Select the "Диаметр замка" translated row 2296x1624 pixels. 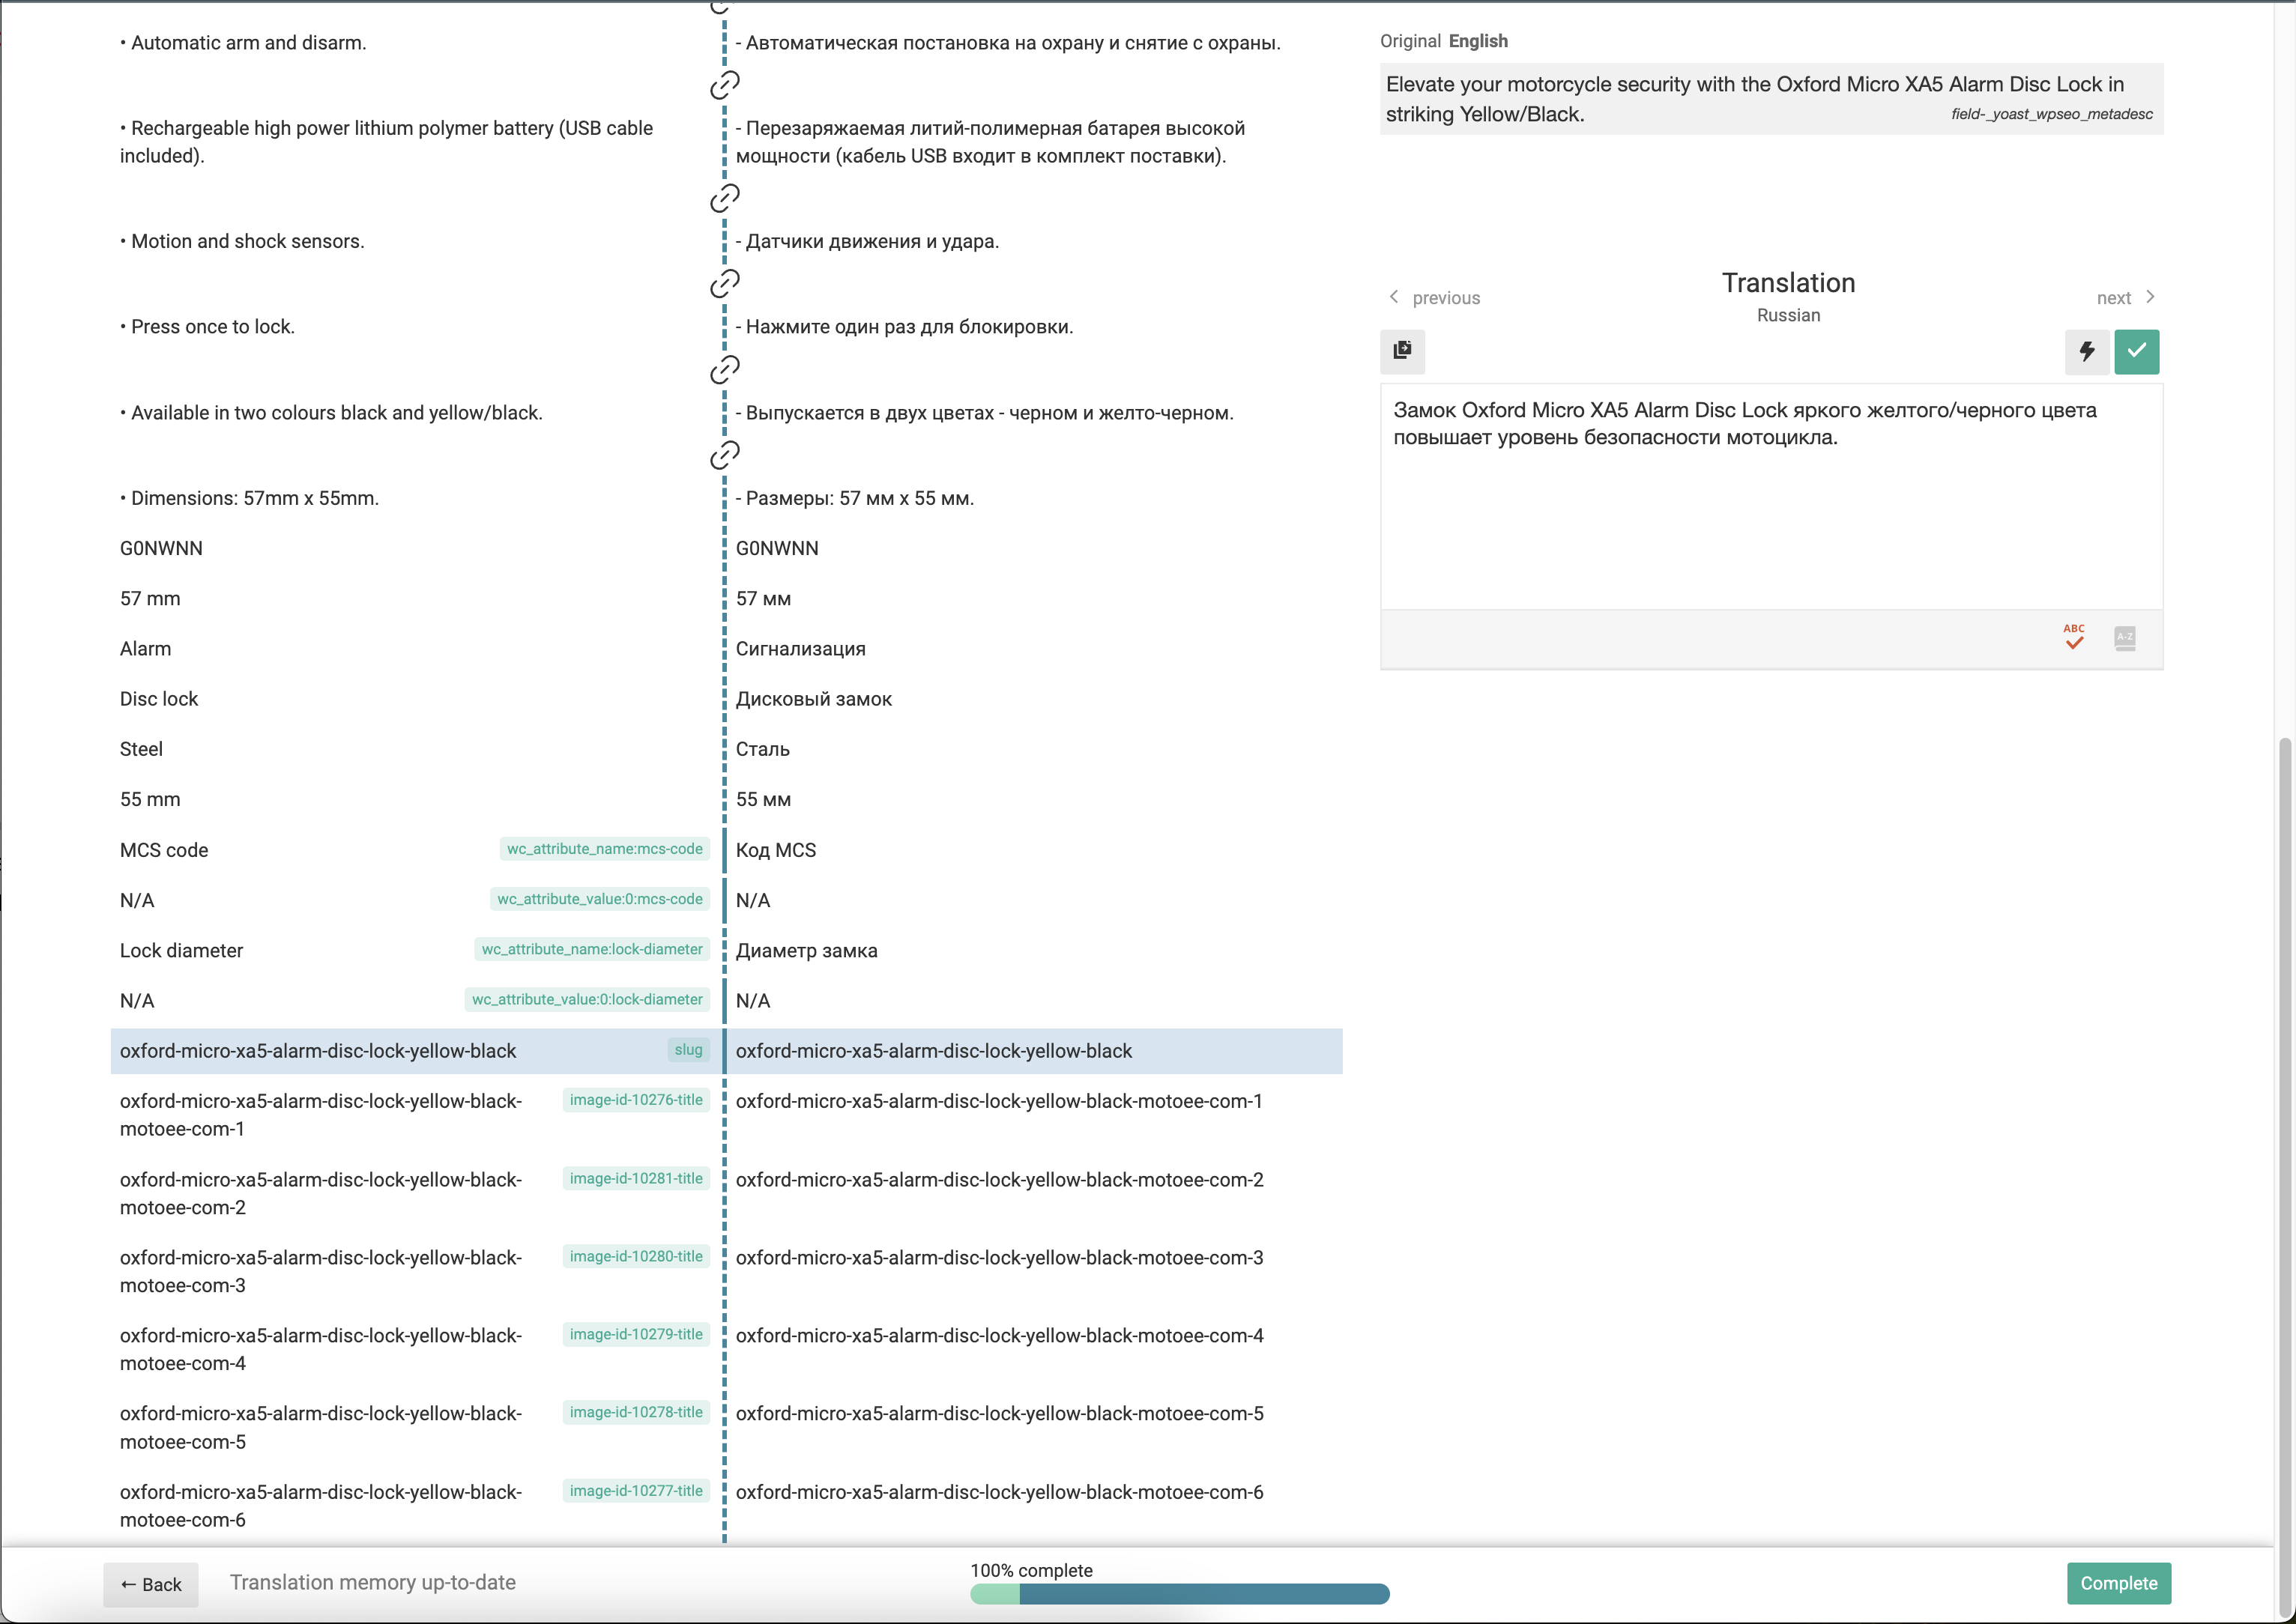806,950
